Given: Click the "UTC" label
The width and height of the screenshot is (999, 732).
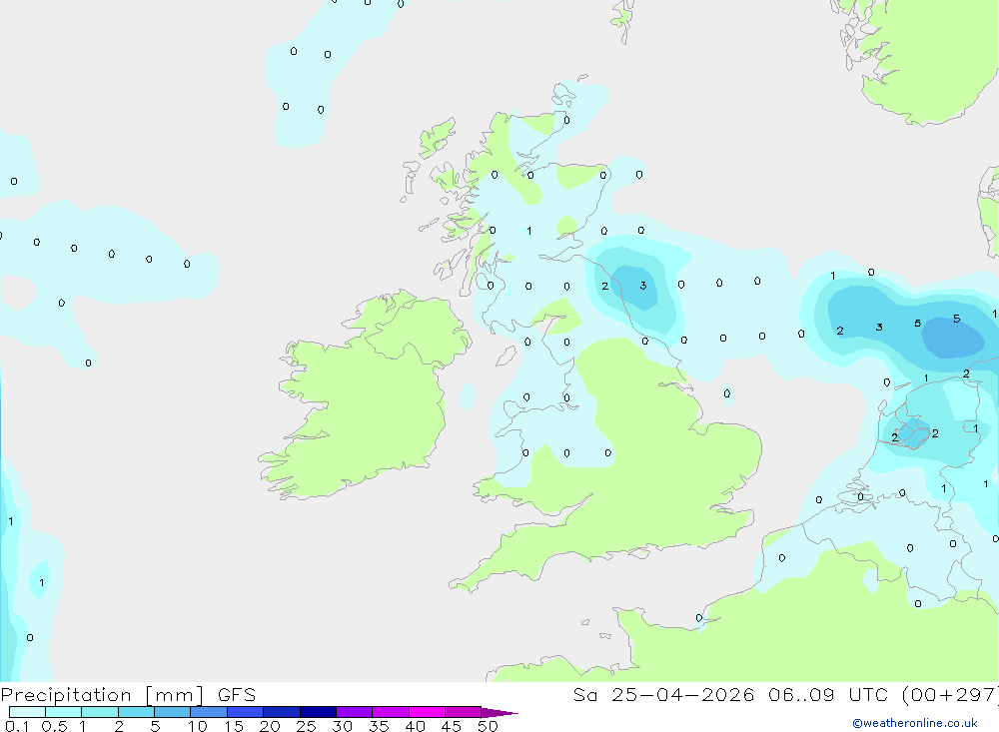Looking at the screenshot, I should click(x=868, y=694).
